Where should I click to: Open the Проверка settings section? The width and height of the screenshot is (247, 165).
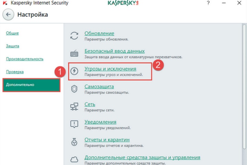tap(15, 72)
